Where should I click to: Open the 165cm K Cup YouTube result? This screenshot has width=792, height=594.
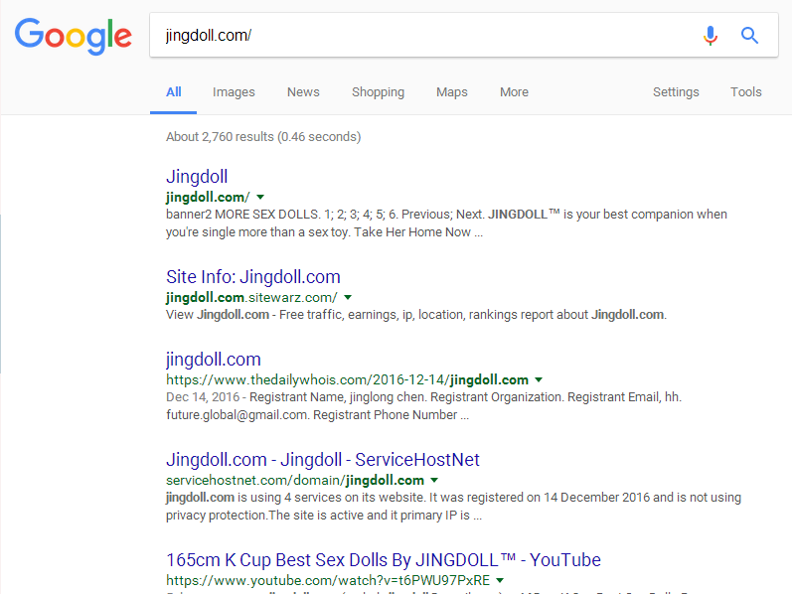(x=384, y=560)
